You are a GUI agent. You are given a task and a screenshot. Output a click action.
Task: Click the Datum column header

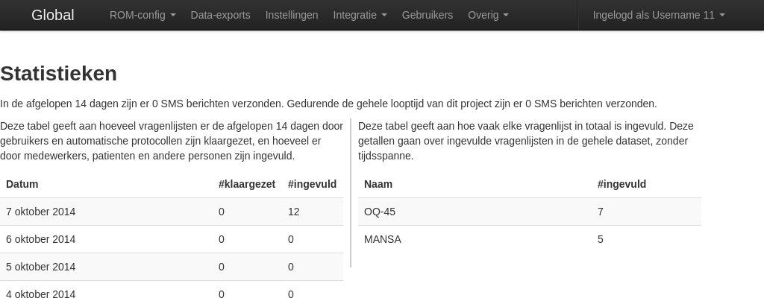coord(22,184)
